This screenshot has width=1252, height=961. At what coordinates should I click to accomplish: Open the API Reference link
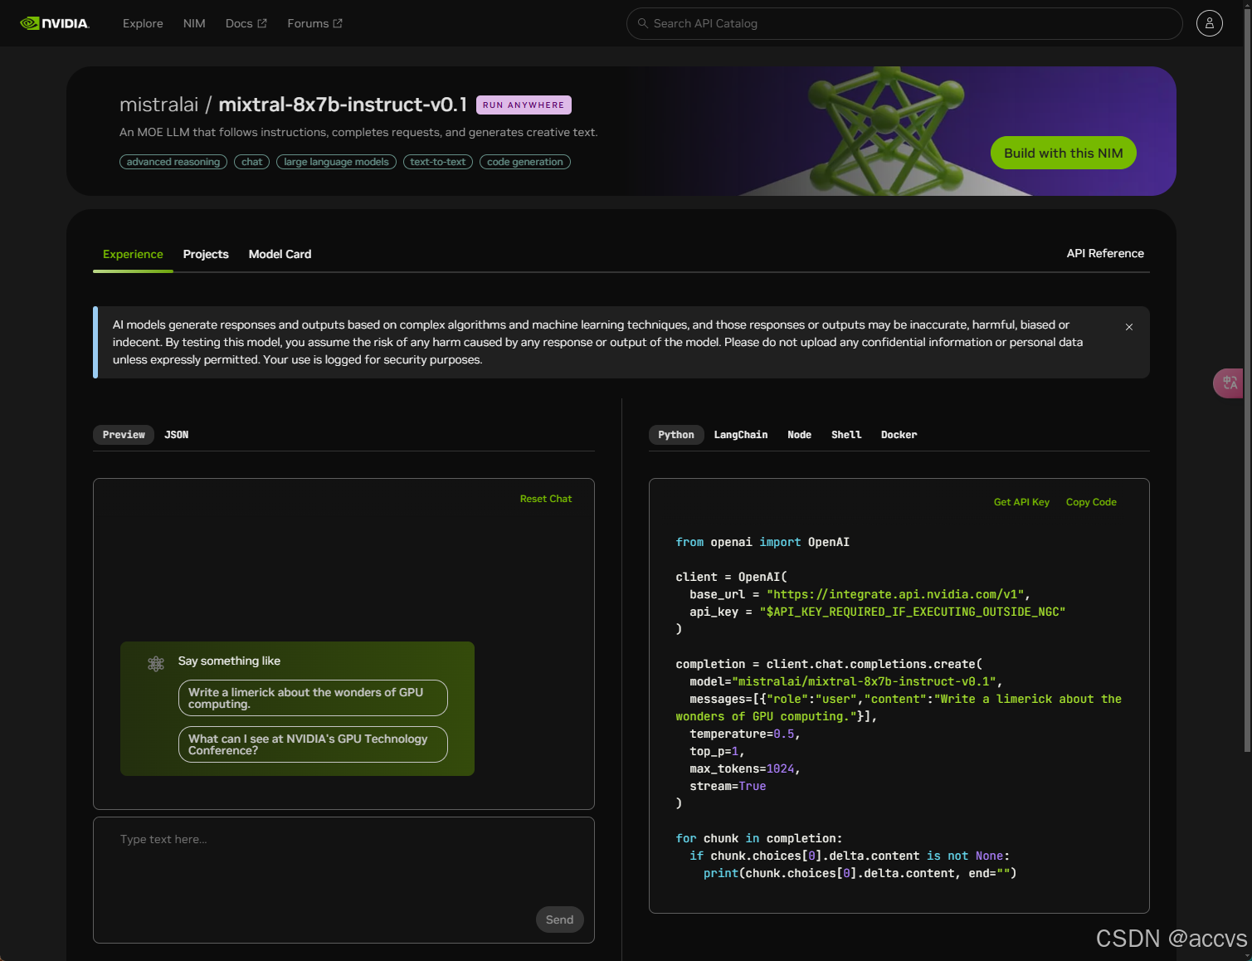click(x=1105, y=253)
